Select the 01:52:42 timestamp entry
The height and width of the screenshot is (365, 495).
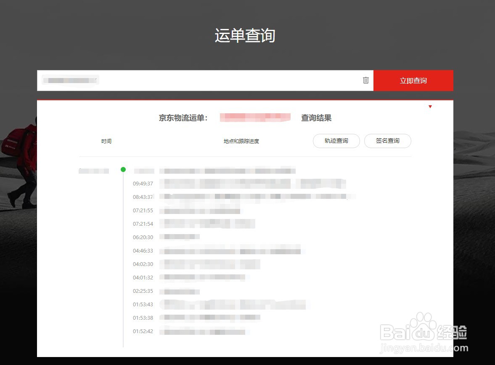[x=143, y=331]
